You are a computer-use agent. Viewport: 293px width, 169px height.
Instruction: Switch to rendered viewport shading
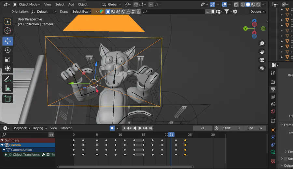pyautogui.click(x=258, y=5)
